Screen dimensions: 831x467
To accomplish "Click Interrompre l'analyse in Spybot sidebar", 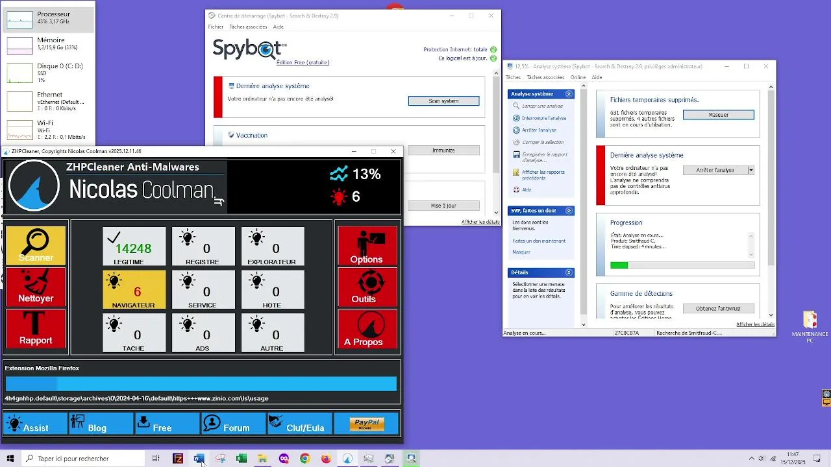I will pyautogui.click(x=544, y=118).
